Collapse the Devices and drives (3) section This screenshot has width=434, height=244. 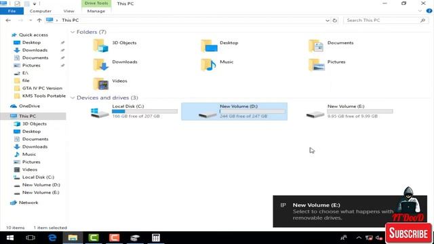pyautogui.click(x=73, y=98)
